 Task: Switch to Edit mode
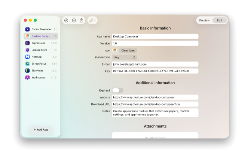[220, 20]
